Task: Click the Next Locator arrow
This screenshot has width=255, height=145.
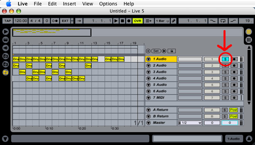Action: tap(164, 51)
